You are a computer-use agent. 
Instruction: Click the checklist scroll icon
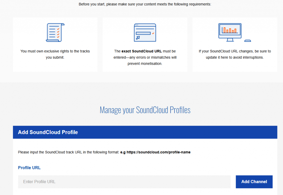(x=55, y=32)
